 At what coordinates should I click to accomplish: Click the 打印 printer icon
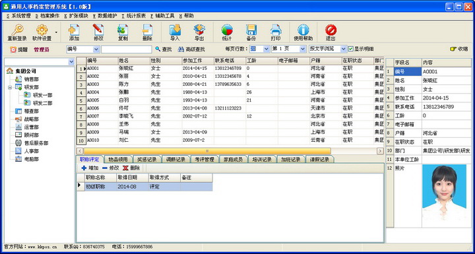pyautogui.click(x=276, y=30)
